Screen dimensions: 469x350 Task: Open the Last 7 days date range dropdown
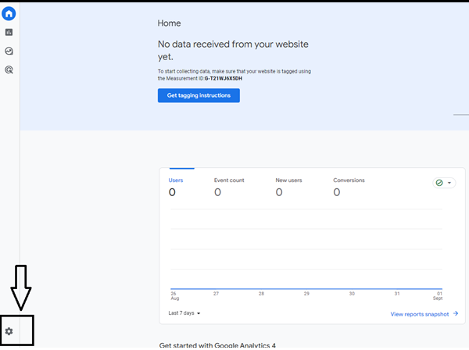(x=184, y=313)
